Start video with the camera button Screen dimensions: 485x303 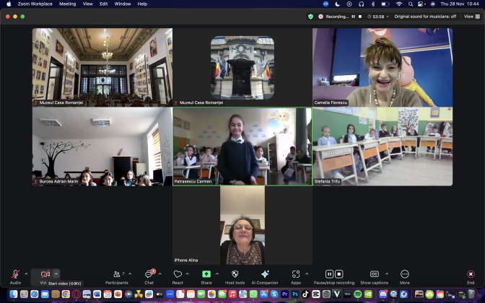coord(45,275)
